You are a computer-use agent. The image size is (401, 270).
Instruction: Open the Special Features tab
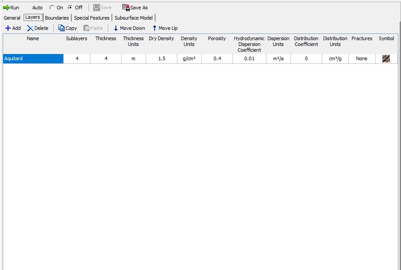coord(91,18)
